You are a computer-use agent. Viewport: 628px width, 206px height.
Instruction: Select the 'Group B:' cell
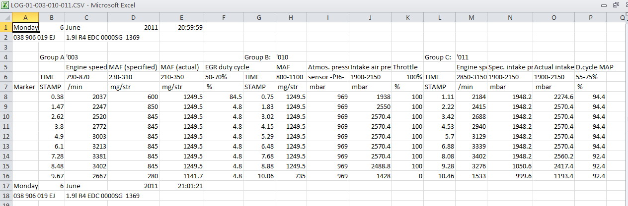259,57
